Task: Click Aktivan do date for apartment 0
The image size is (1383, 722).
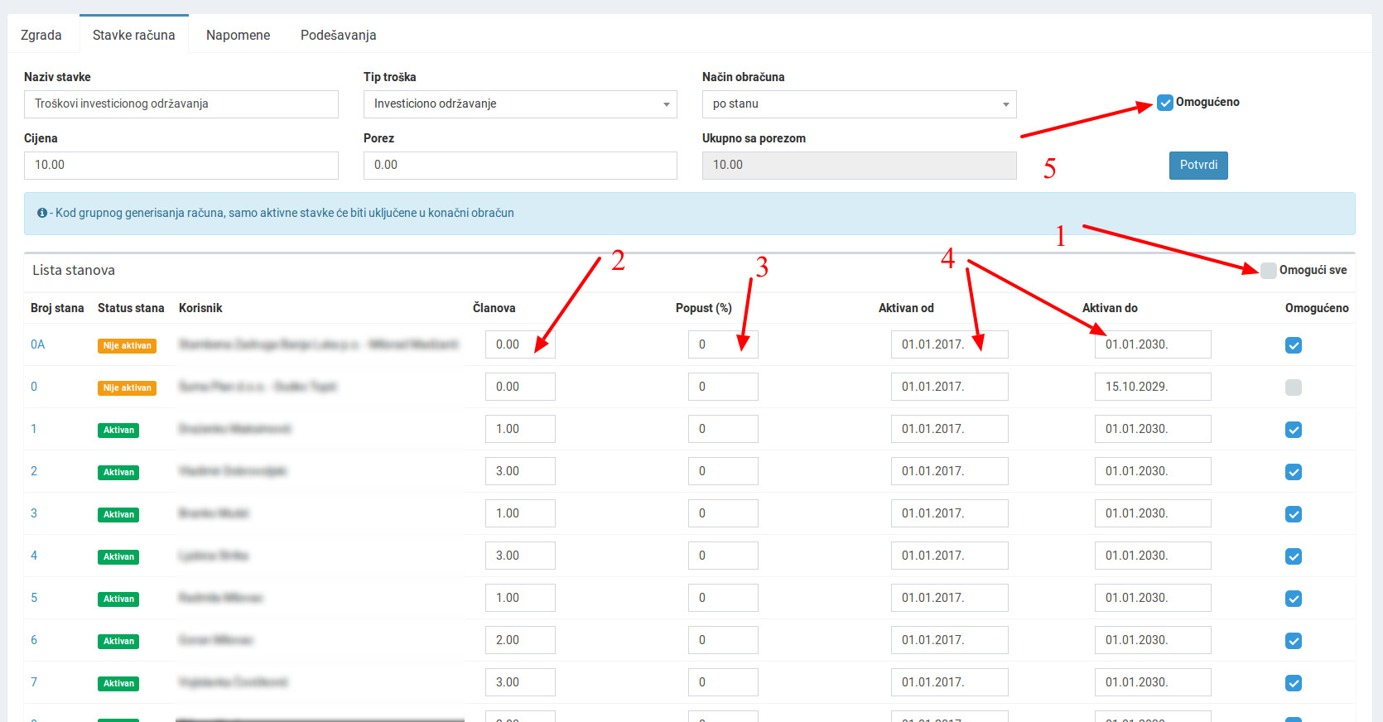Action: pos(1152,387)
